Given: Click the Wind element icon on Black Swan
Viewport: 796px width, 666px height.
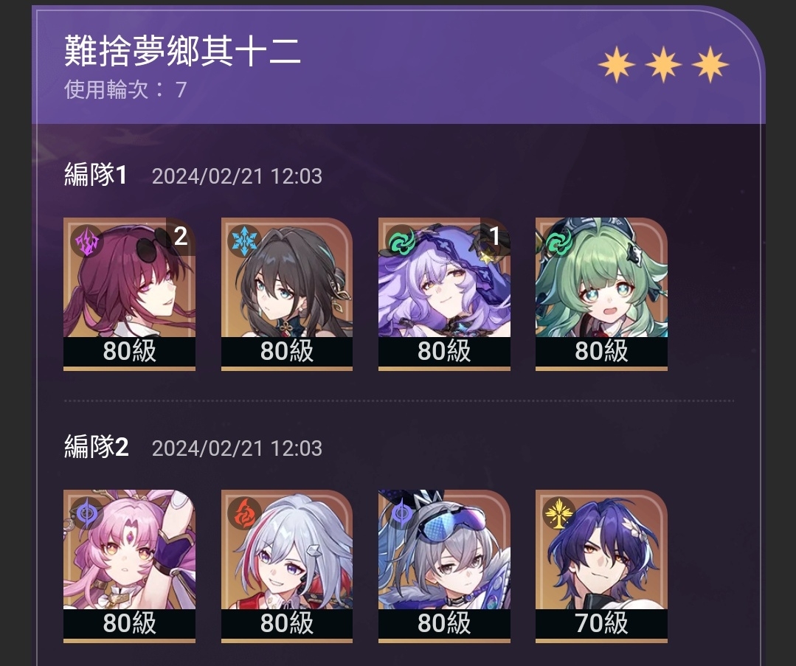Looking at the screenshot, I should [401, 241].
